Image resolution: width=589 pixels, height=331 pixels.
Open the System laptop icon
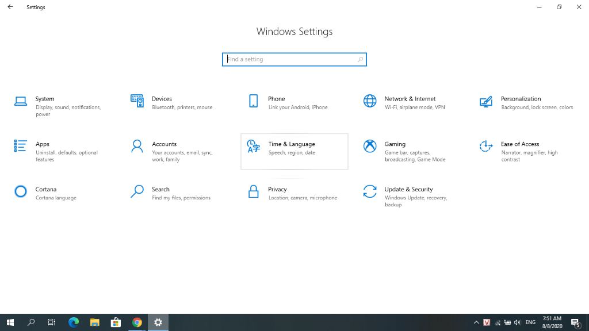[21, 101]
